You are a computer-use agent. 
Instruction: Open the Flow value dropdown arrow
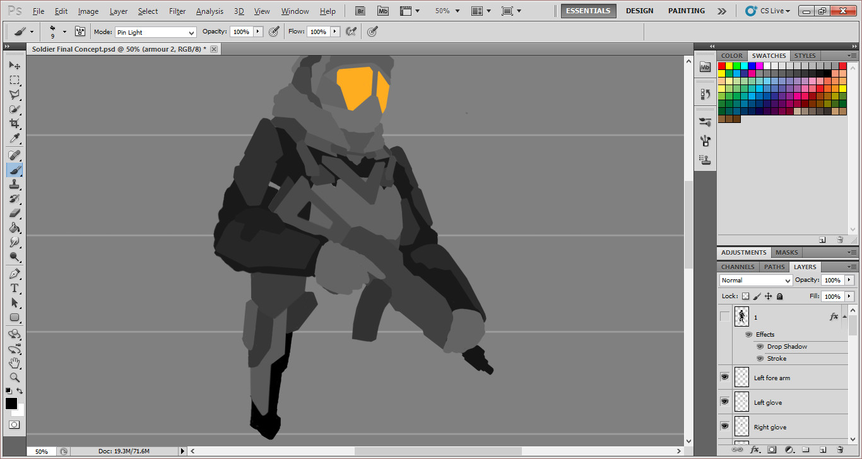[334, 31]
